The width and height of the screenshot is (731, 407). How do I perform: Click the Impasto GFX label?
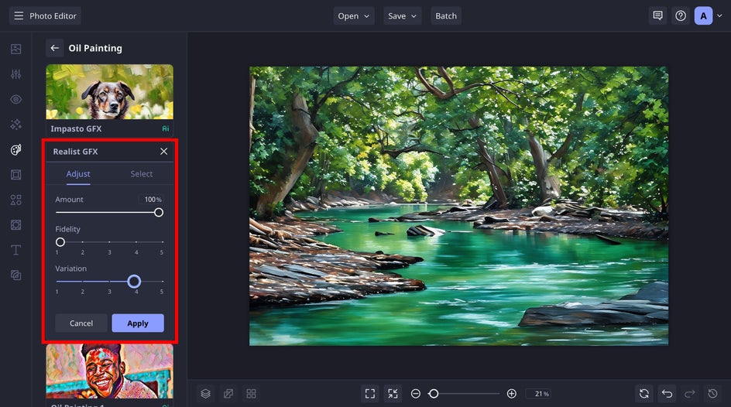click(x=76, y=128)
